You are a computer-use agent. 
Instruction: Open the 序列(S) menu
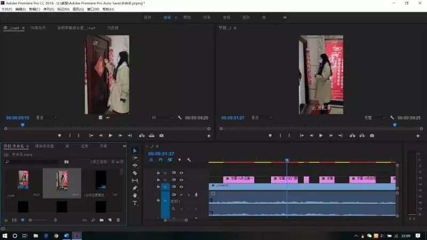point(49,9)
